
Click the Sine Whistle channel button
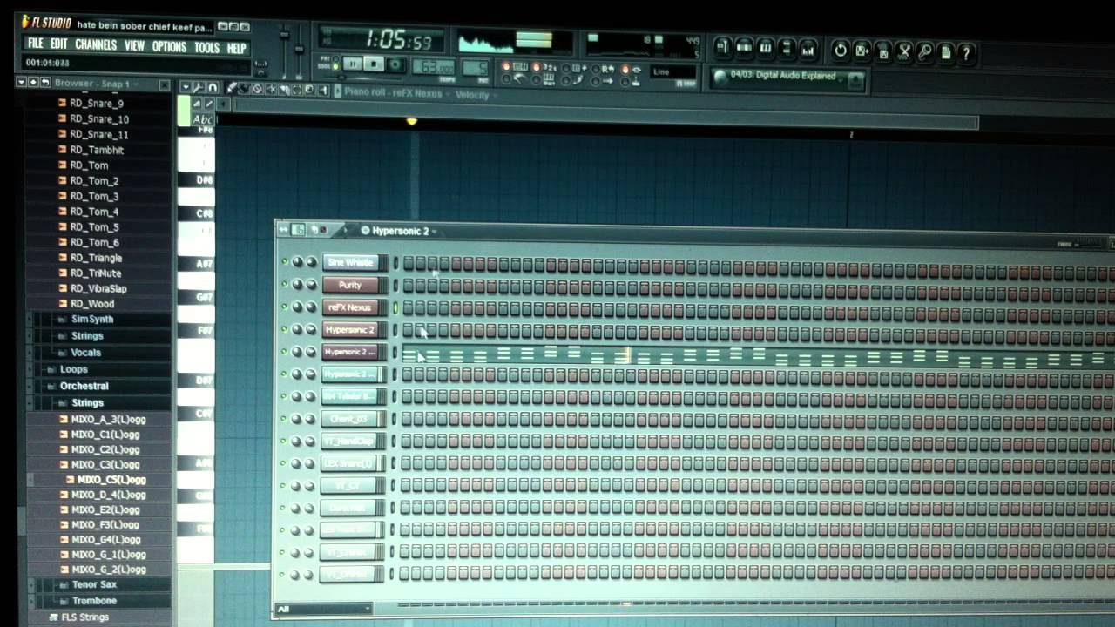[x=352, y=262]
